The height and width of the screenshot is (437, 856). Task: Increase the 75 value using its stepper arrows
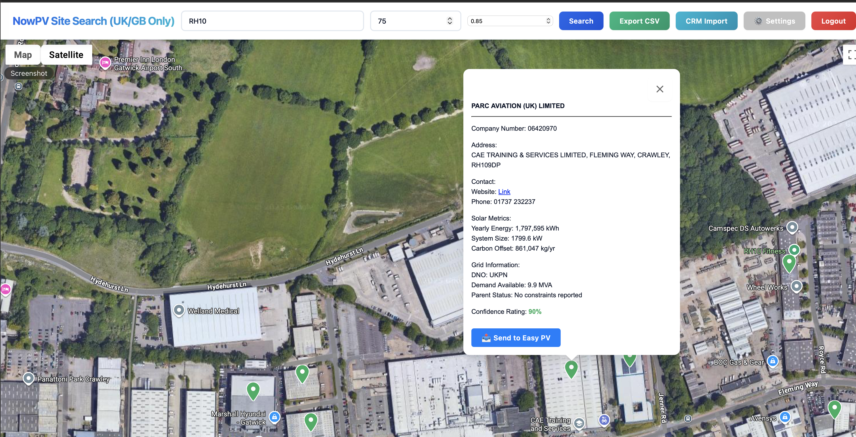coord(450,18)
